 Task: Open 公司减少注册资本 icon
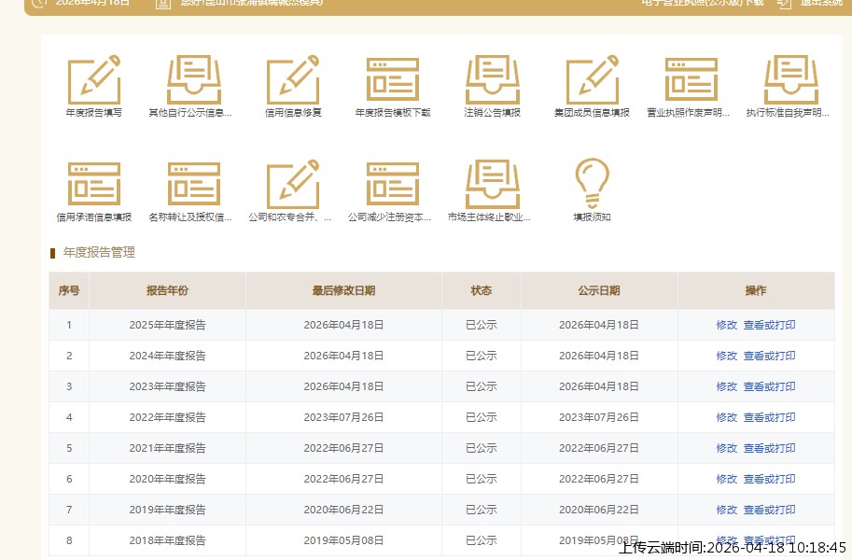click(x=393, y=185)
